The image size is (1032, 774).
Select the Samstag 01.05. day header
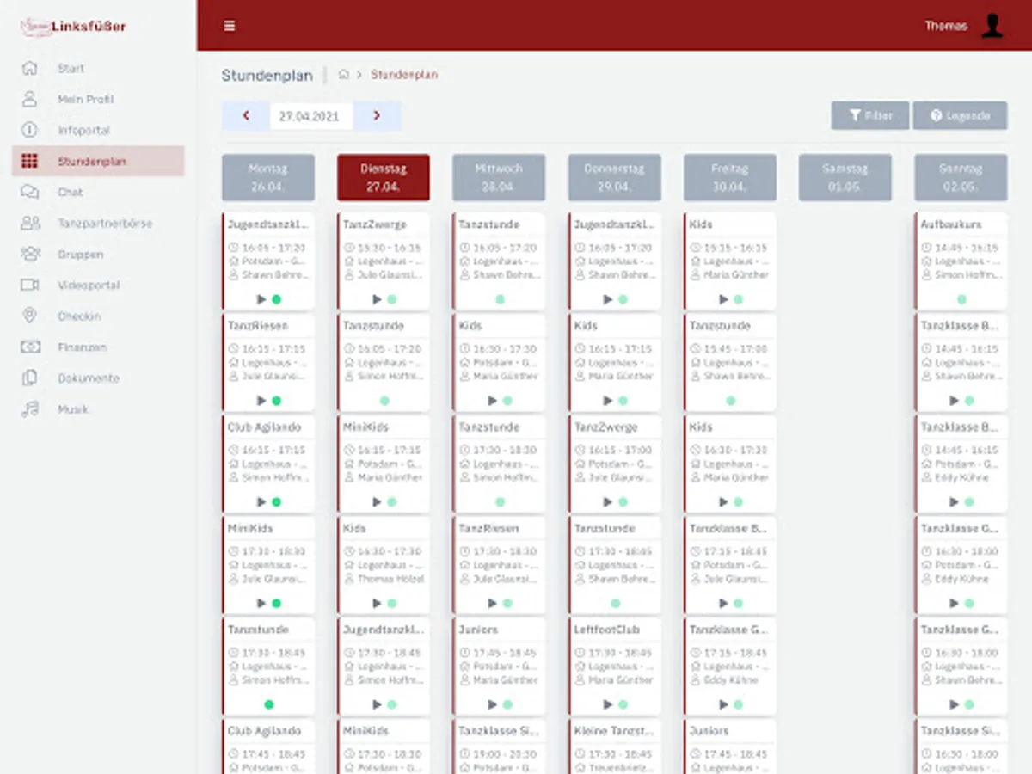point(845,178)
